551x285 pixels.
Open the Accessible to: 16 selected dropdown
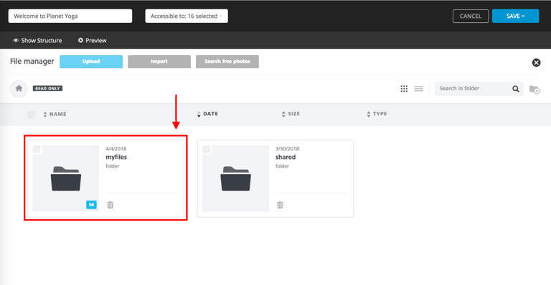pos(187,16)
